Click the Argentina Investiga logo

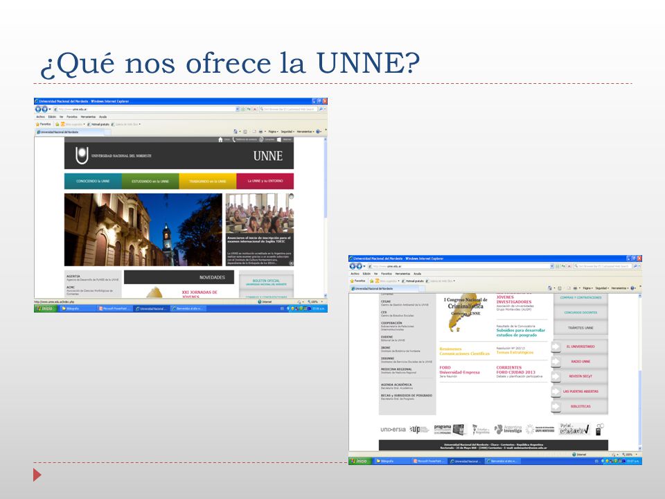(508, 429)
